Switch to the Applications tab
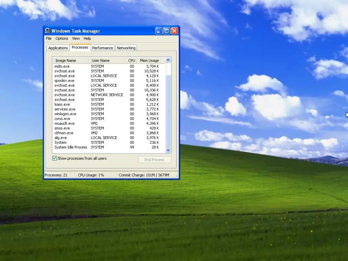The width and height of the screenshot is (348, 261). coord(58,48)
